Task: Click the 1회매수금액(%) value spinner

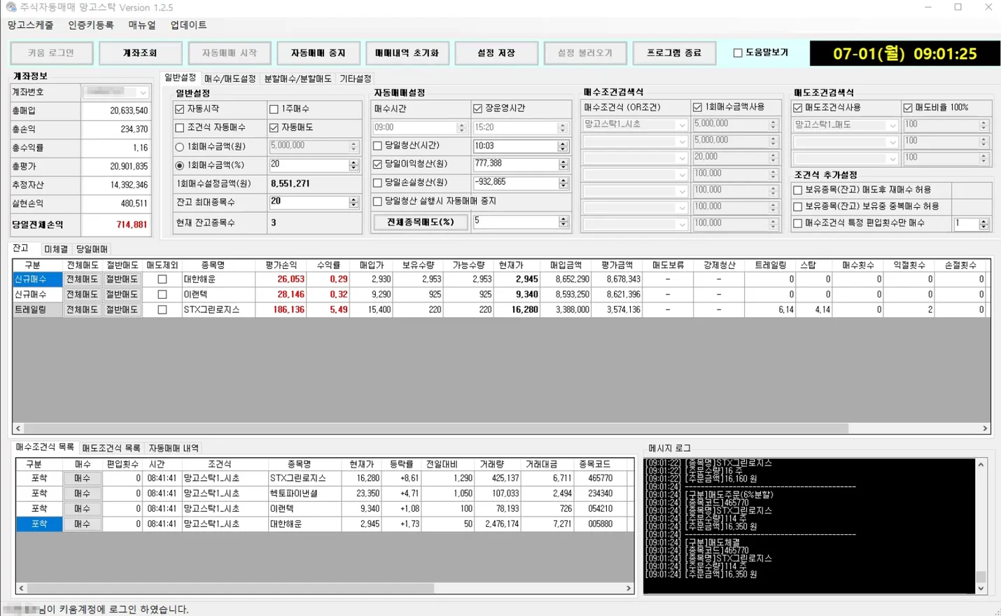Action: point(353,165)
